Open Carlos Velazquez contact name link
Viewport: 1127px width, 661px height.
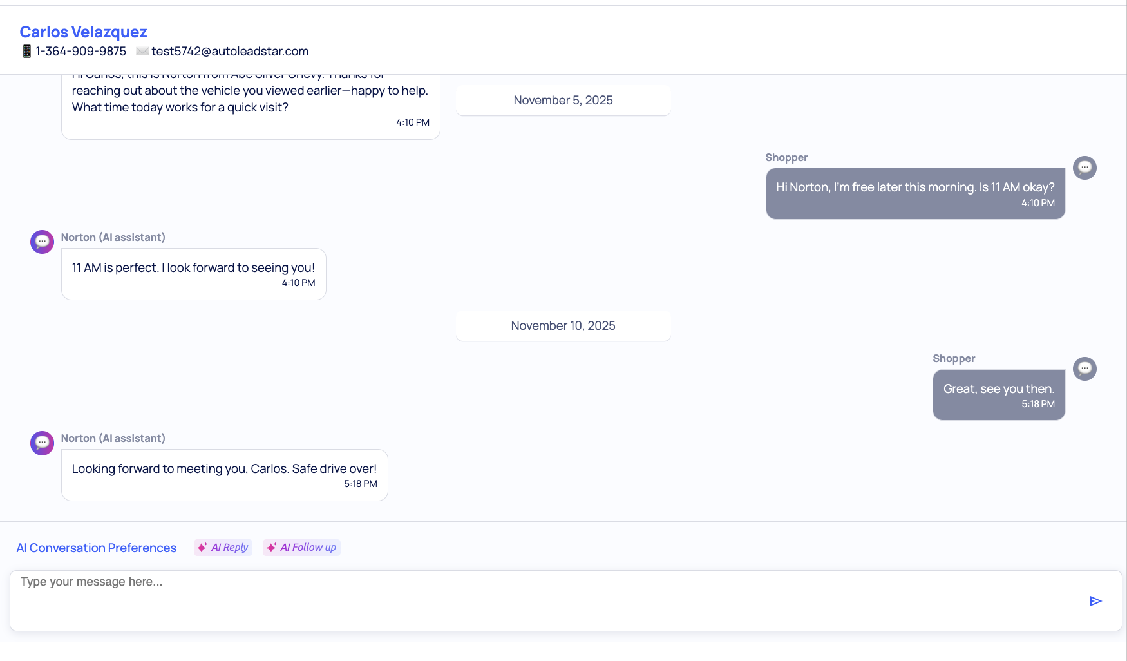coord(83,32)
